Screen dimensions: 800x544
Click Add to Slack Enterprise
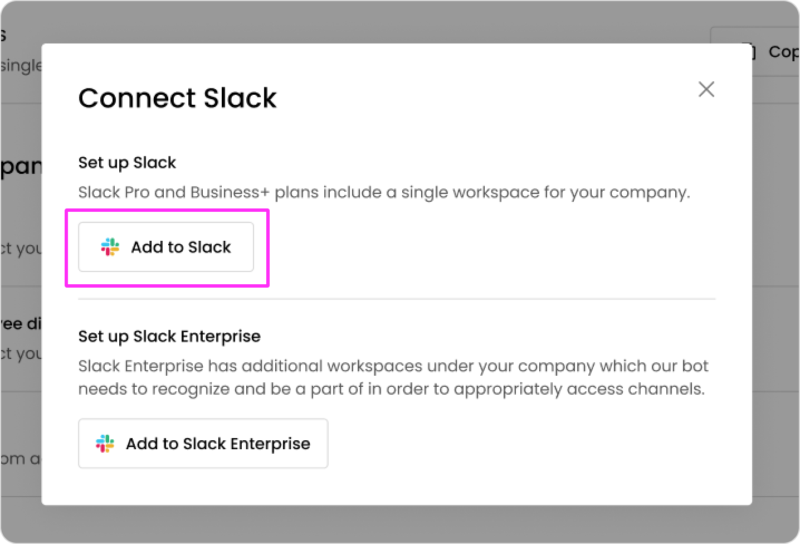[203, 444]
